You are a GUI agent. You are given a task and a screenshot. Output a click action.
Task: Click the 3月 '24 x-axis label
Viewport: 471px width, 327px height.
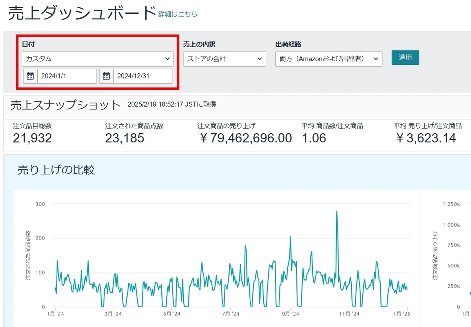coord(113,314)
